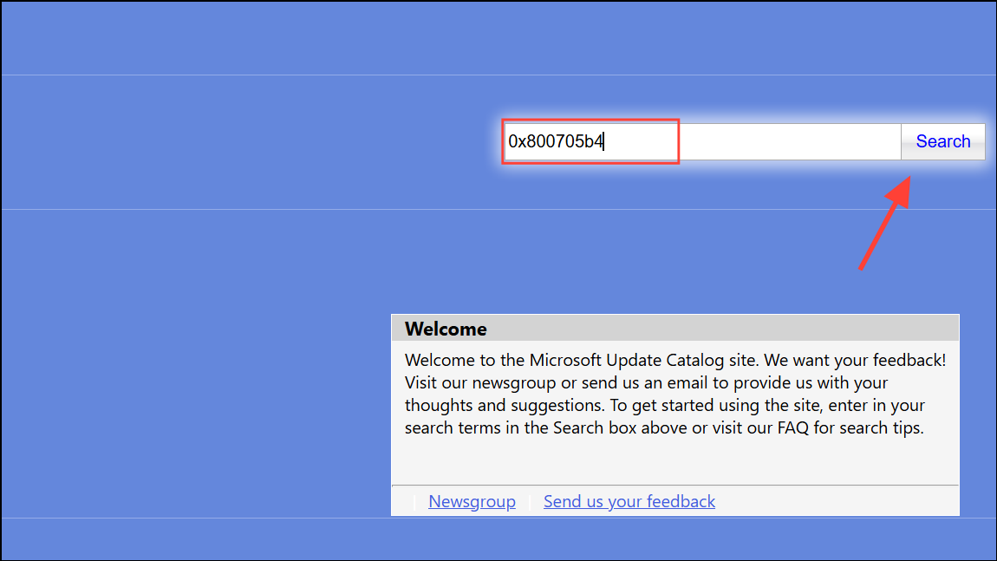997x561 pixels.
Task: Click the divider left of the Newsgroup link
Action: pos(414,502)
